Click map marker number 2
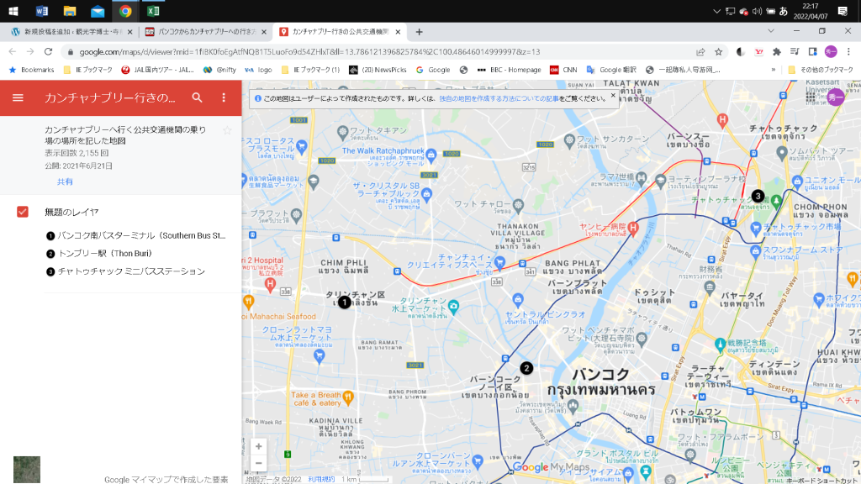 coord(526,368)
